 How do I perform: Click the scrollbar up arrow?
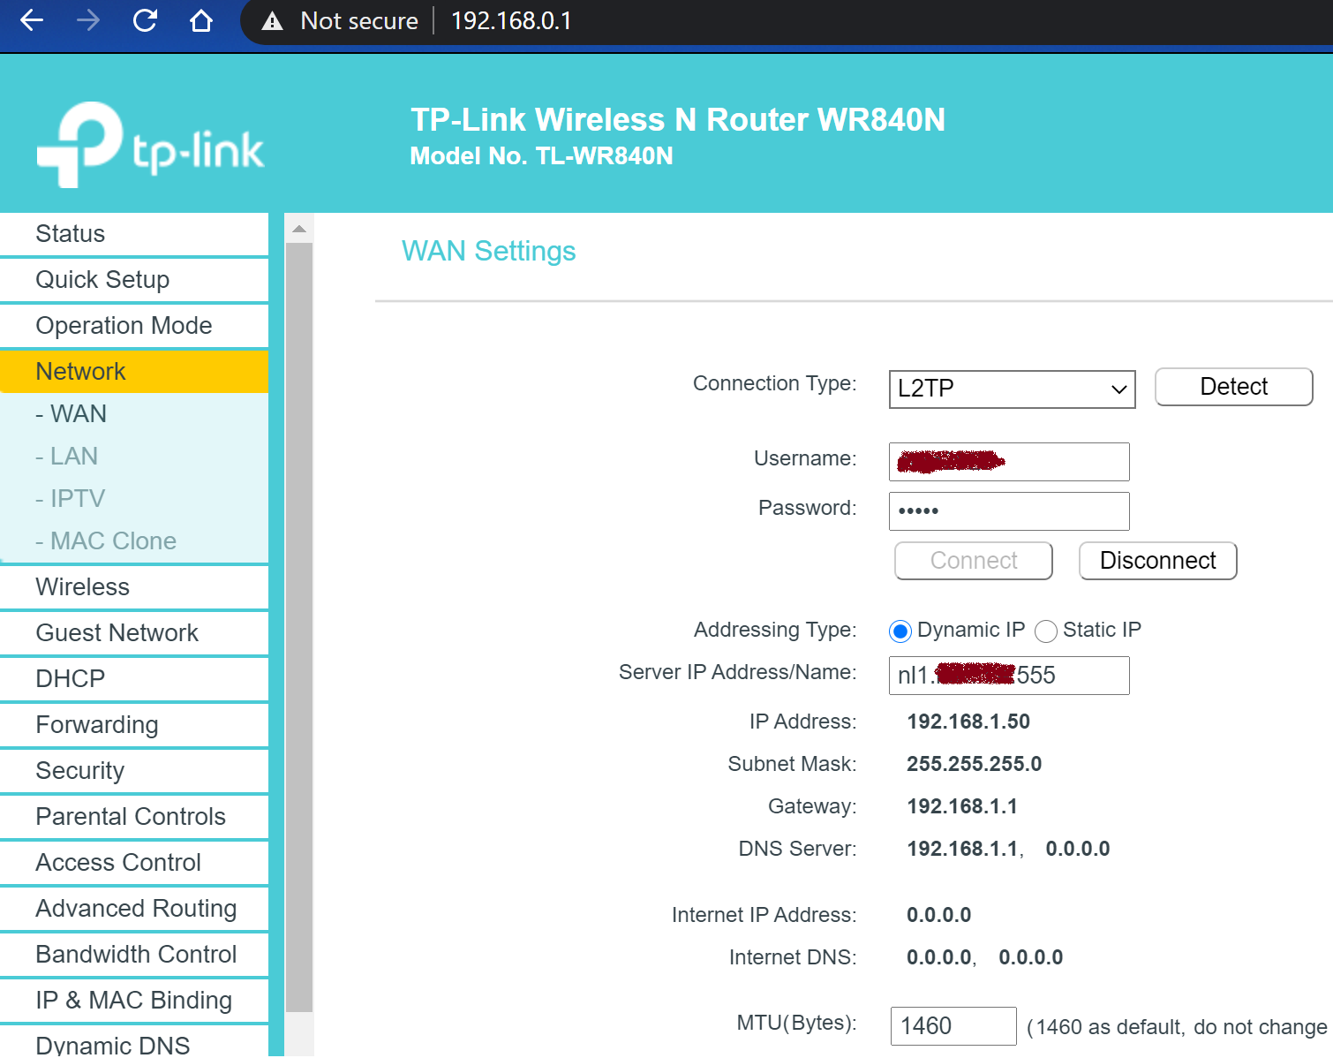[x=299, y=228]
